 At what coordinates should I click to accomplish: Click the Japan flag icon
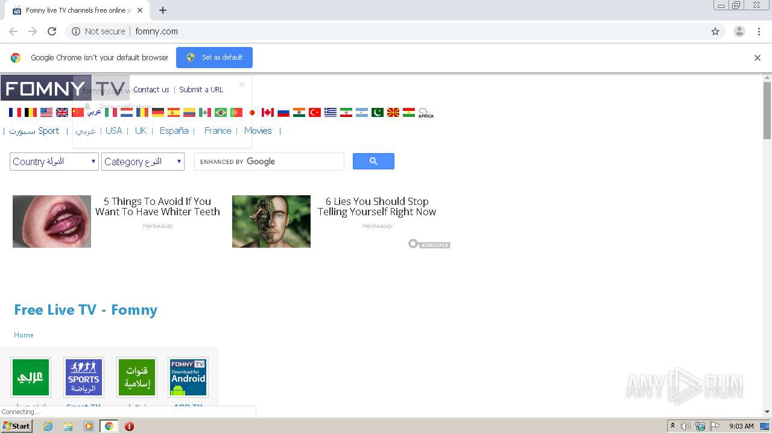[x=252, y=112]
